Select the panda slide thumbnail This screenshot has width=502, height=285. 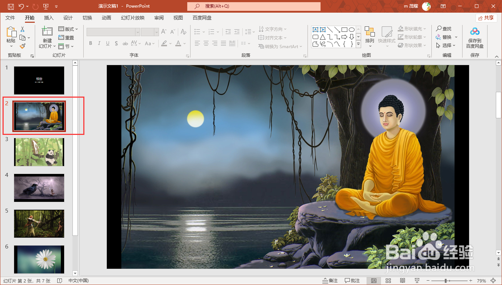pos(39,152)
